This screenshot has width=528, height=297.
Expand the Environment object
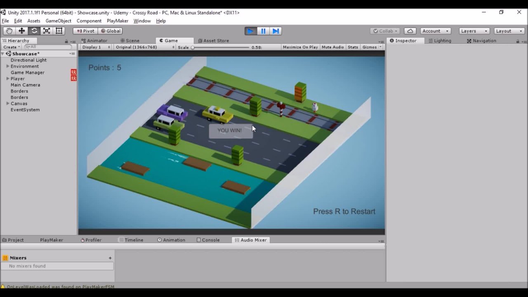pyautogui.click(x=8, y=66)
